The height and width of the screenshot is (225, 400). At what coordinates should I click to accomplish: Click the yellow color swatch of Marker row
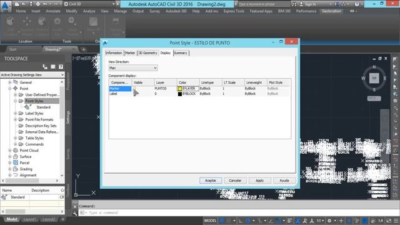click(x=179, y=89)
